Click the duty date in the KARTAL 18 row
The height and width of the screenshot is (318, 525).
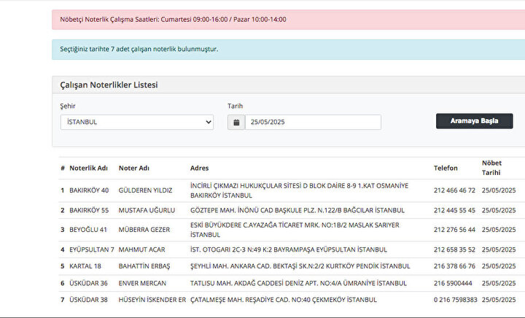pos(499,266)
